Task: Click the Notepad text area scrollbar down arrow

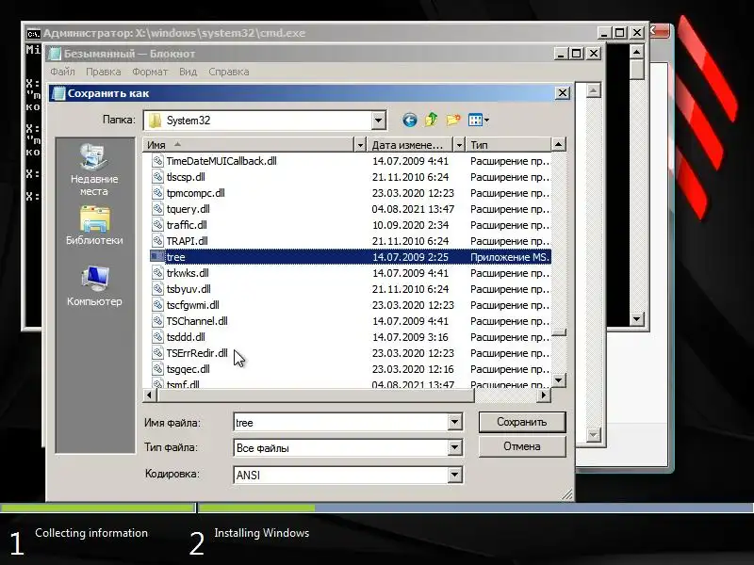Action: point(594,435)
